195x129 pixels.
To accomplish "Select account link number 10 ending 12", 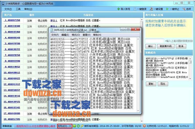I will click(x=12, y=73).
